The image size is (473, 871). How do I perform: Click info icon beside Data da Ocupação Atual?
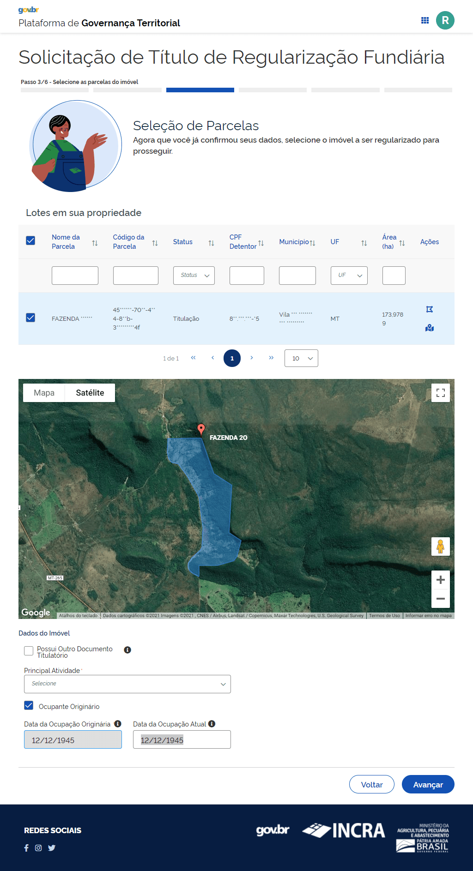point(212,724)
